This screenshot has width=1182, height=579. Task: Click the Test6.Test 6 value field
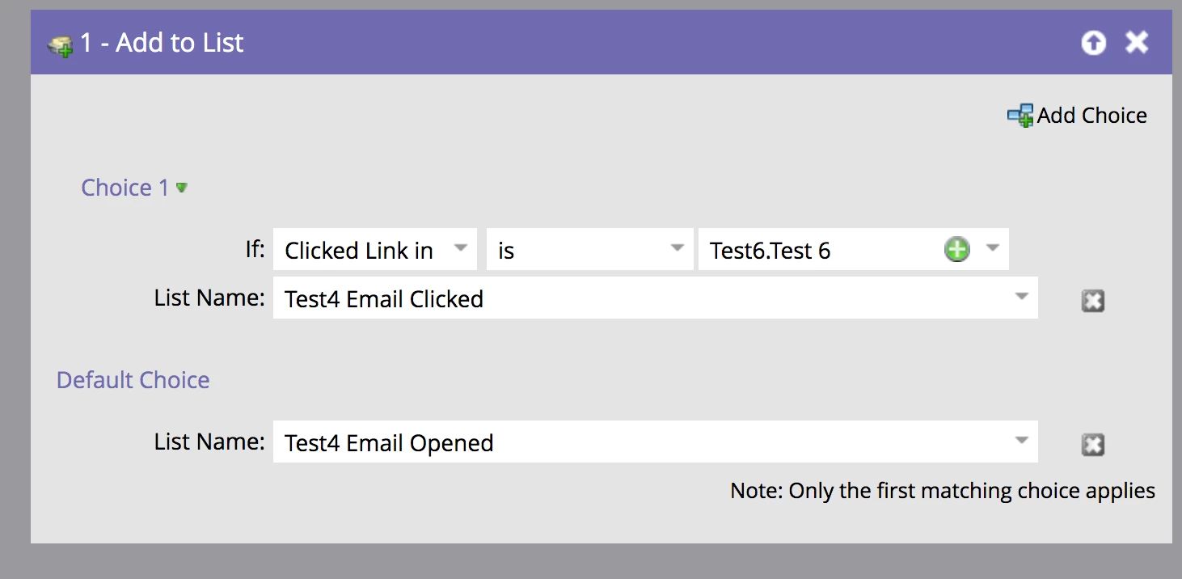click(854, 250)
